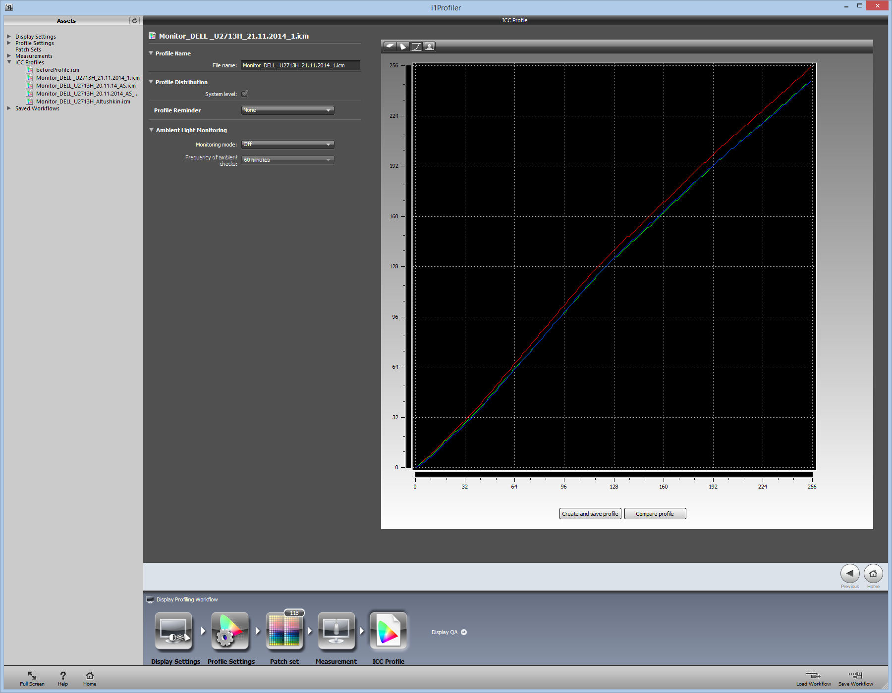The width and height of the screenshot is (892, 693).
Task: Open the Monitoring mode dropdown
Action: pyautogui.click(x=288, y=145)
